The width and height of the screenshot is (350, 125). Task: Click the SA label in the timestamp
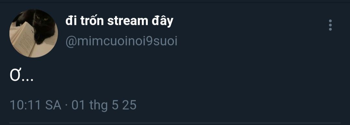point(53,105)
